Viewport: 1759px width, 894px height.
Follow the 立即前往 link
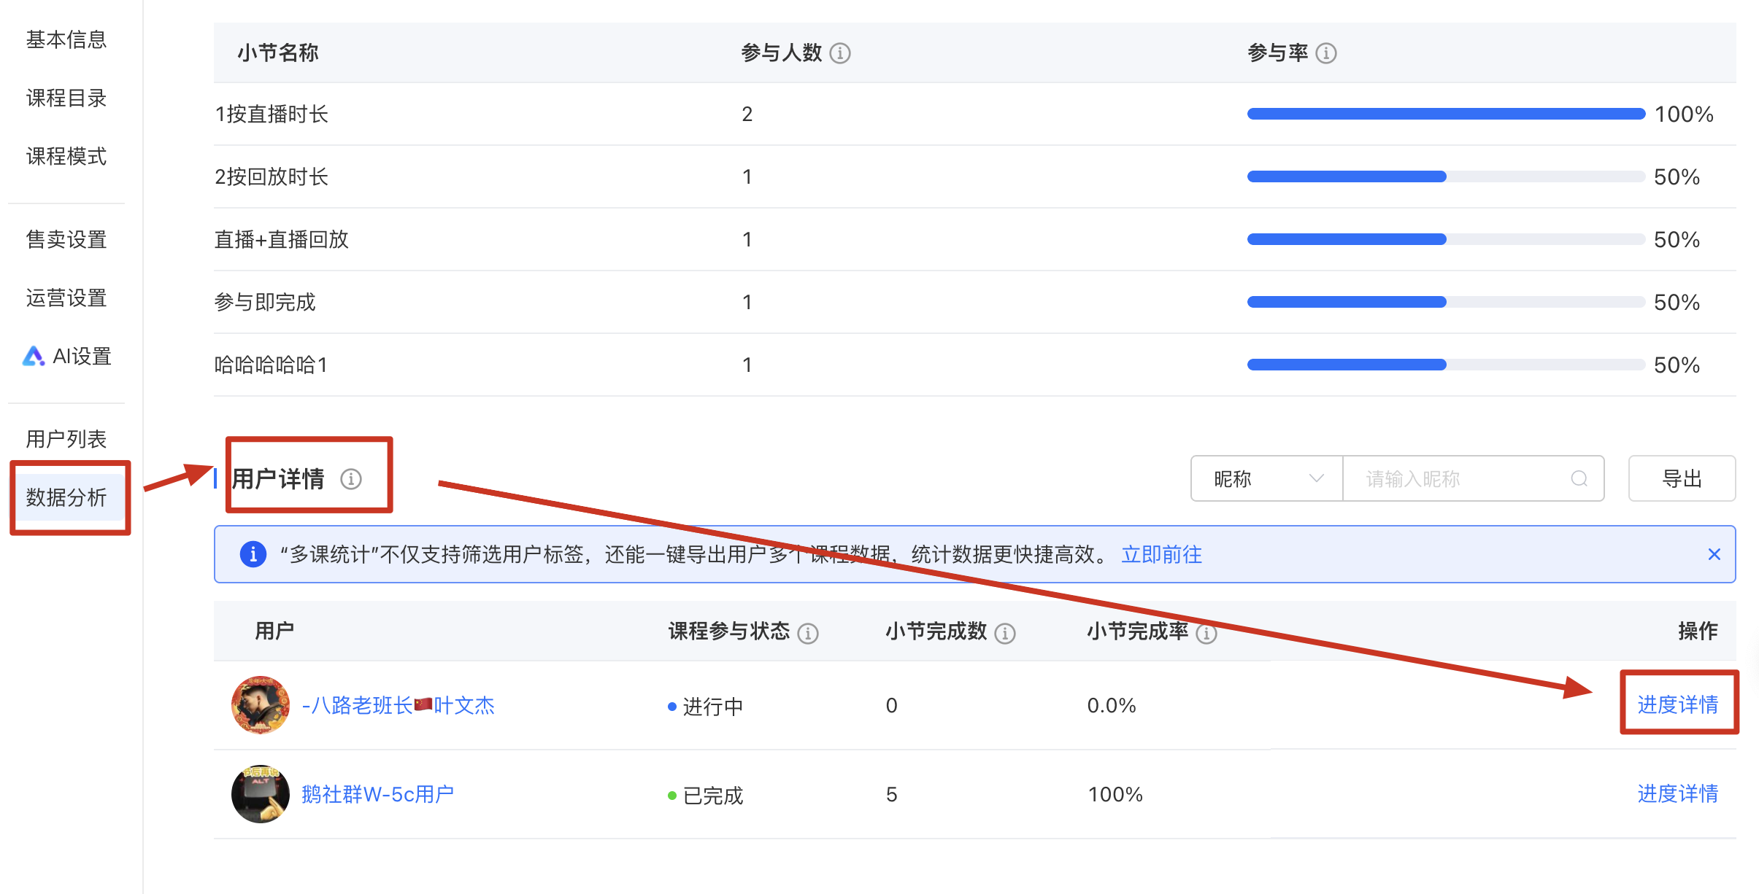click(x=1161, y=554)
